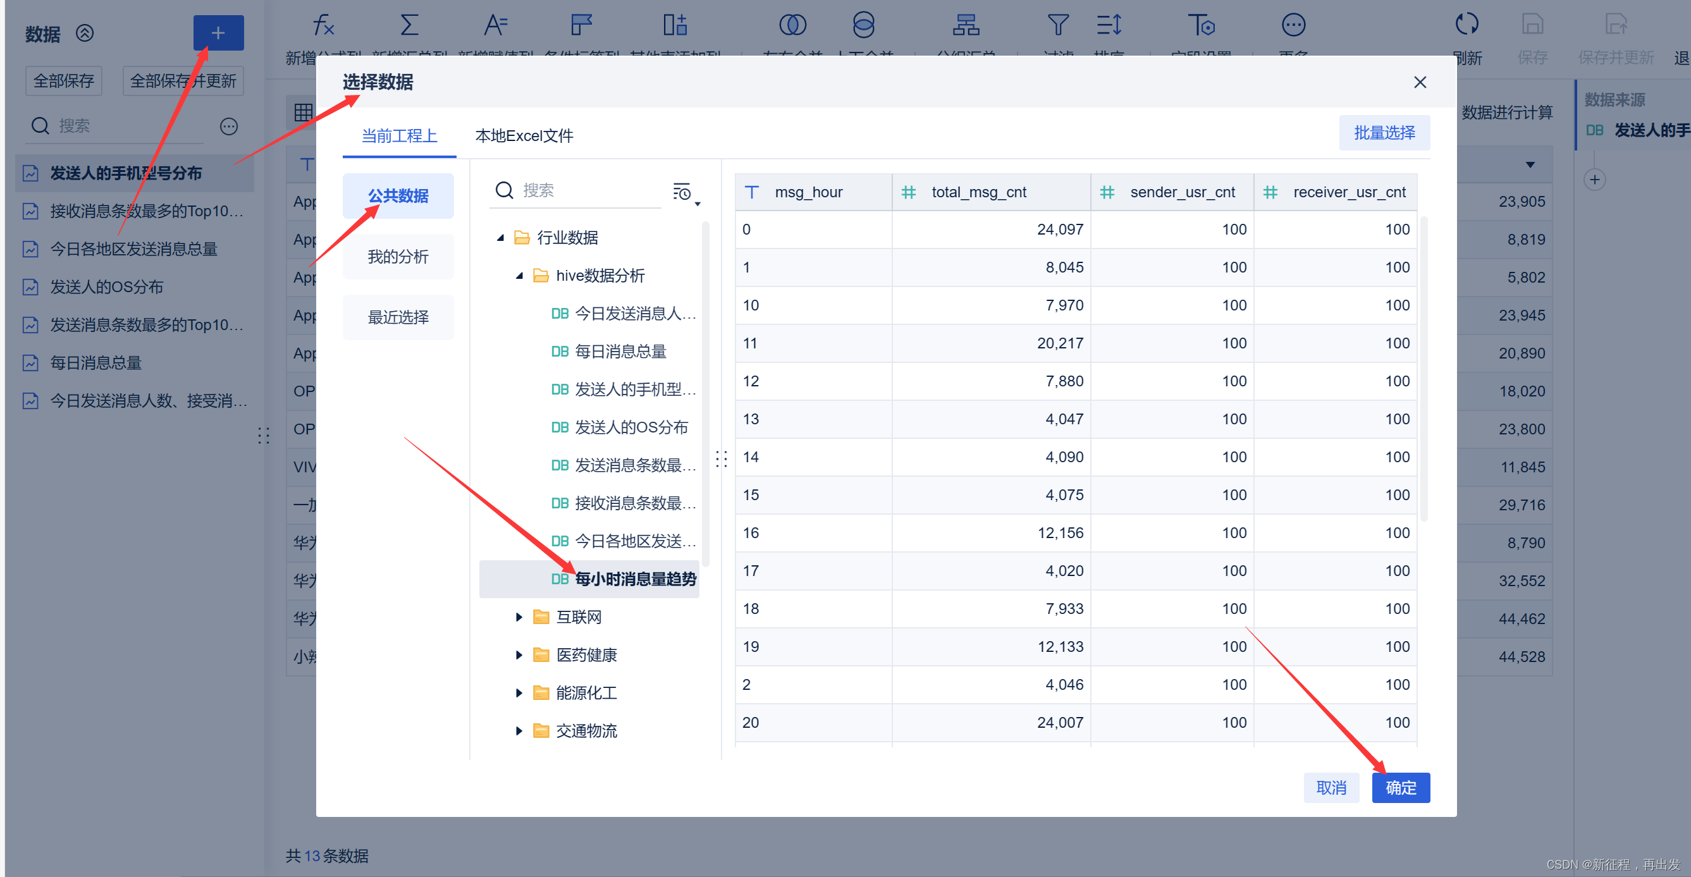Click the 条件标签列 flag icon

tap(582, 25)
